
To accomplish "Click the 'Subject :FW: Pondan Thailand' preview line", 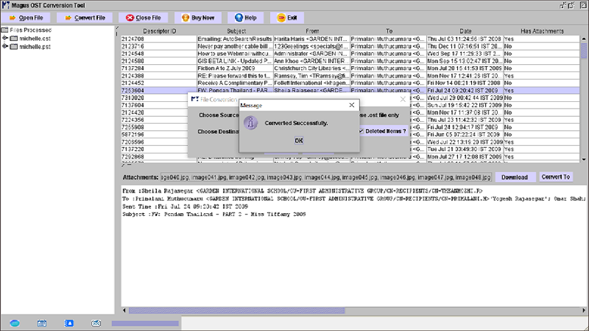I will click(x=214, y=214).
